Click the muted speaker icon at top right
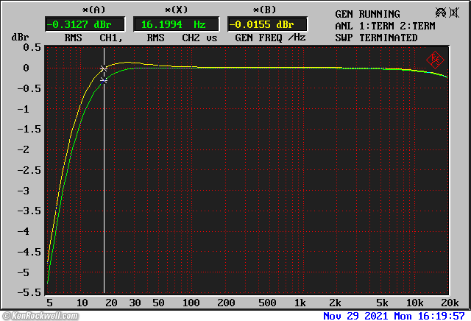Image resolution: width=471 pixels, height=321 pixels. point(445,13)
